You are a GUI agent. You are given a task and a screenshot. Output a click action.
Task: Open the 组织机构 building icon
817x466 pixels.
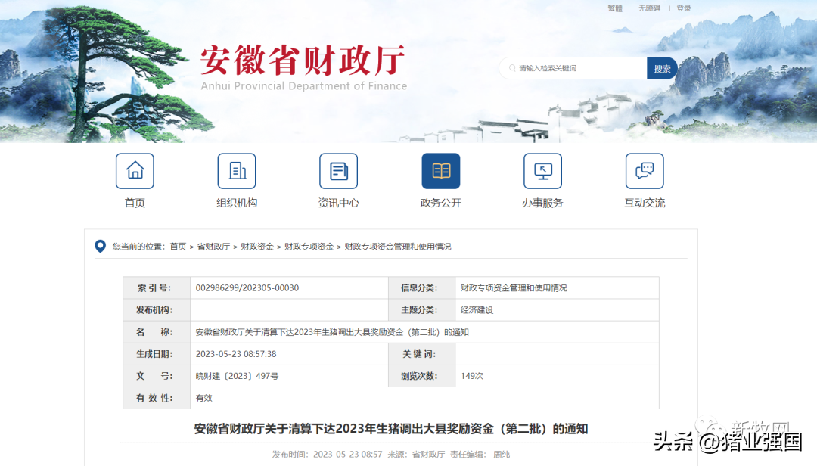tap(237, 171)
